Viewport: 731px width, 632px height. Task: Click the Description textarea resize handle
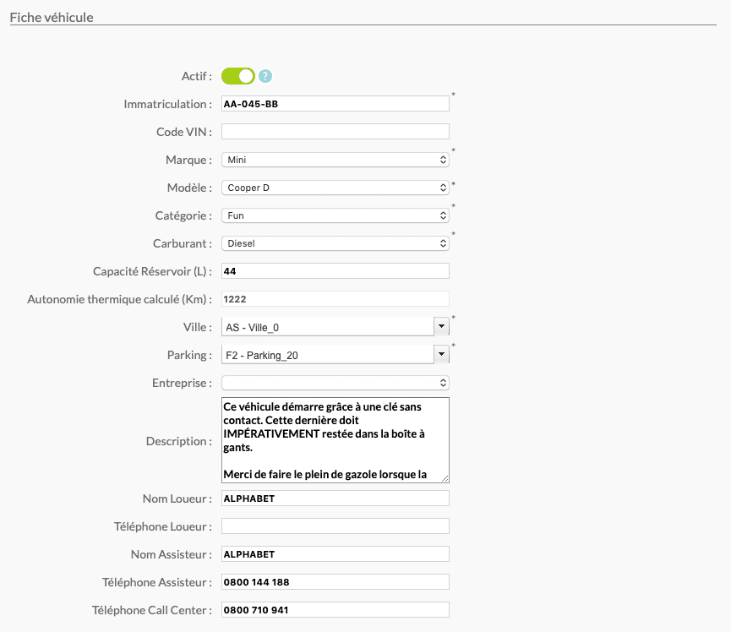(x=445, y=479)
